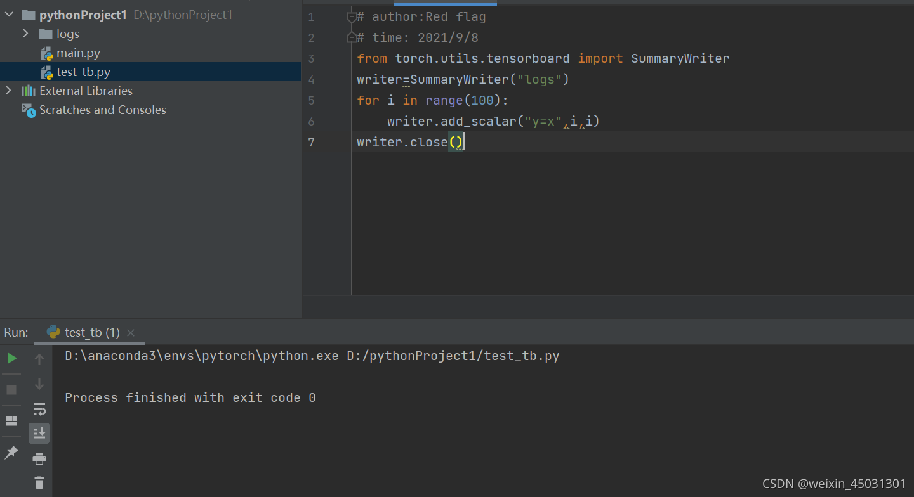The width and height of the screenshot is (914, 497).
Task: Click the up stack trace arrow
Action: tap(39, 358)
